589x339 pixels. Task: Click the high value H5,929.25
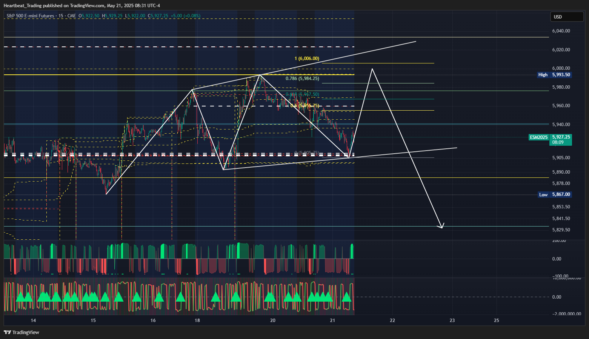[112, 16]
